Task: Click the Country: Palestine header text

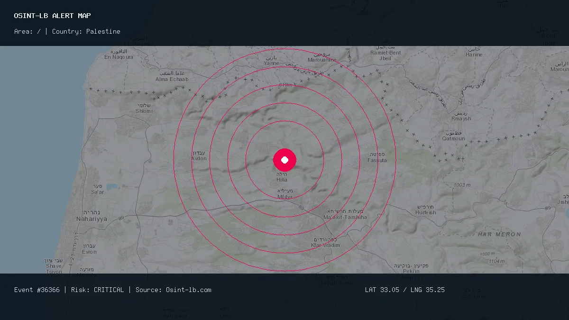Action: tap(86, 32)
